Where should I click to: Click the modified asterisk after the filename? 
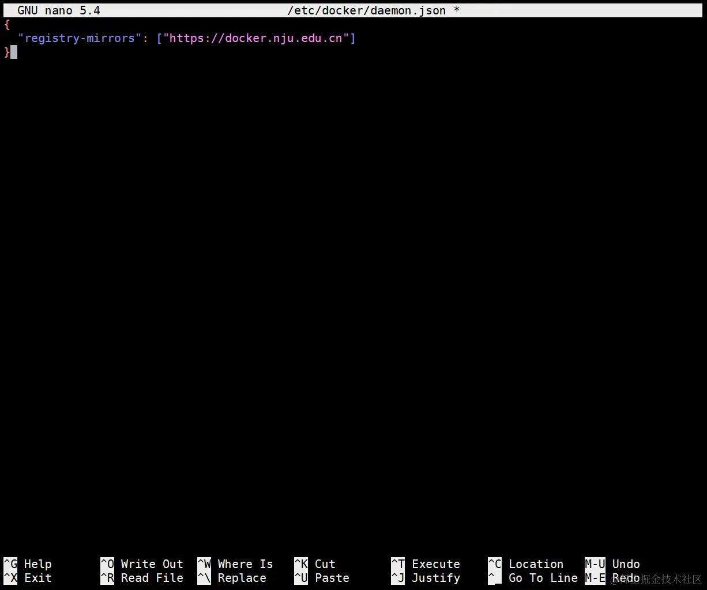coord(457,10)
